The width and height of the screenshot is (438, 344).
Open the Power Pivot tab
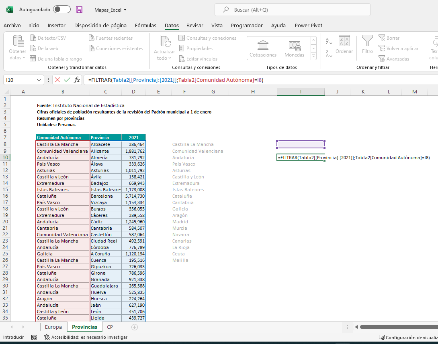[x=308, y=25]
